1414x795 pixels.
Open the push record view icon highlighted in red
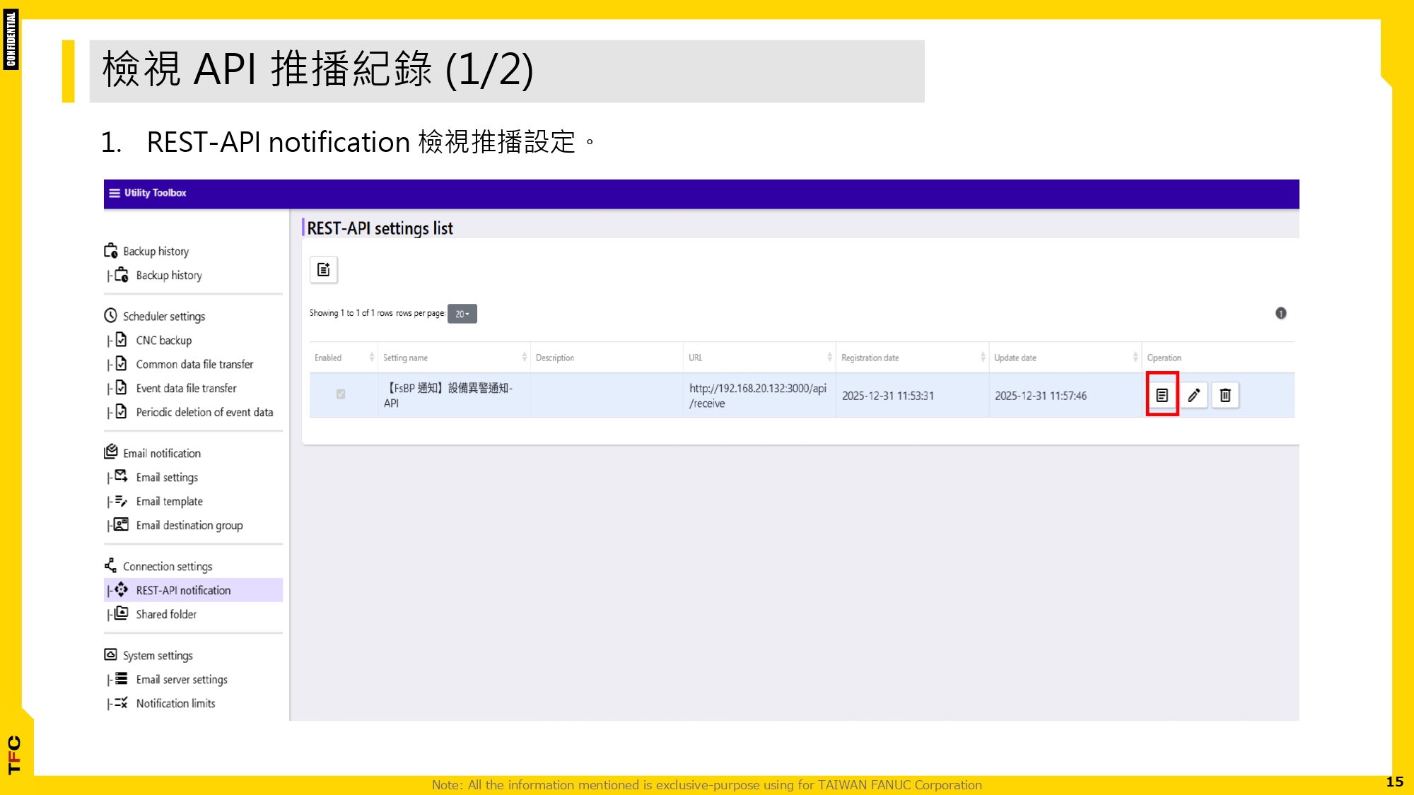[x=1162, y=395]
